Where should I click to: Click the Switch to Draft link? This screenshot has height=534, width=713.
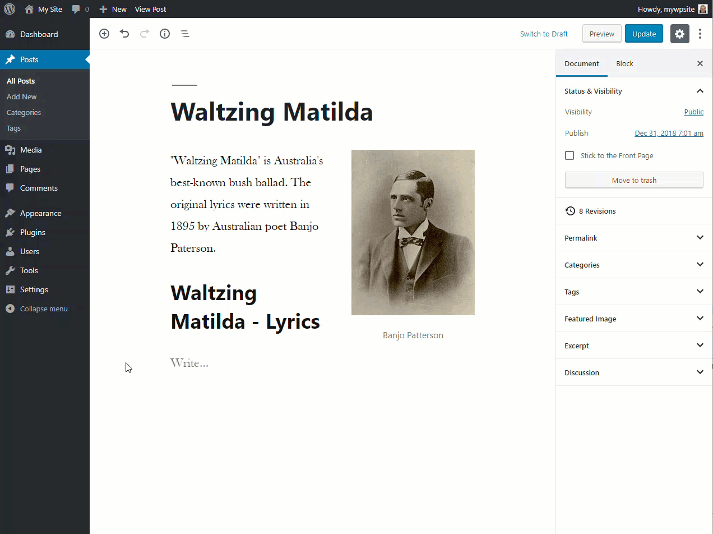click(x=544, y=34)
